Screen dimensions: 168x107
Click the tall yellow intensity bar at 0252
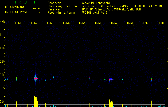pyautogui.click(x=36, y=102)
